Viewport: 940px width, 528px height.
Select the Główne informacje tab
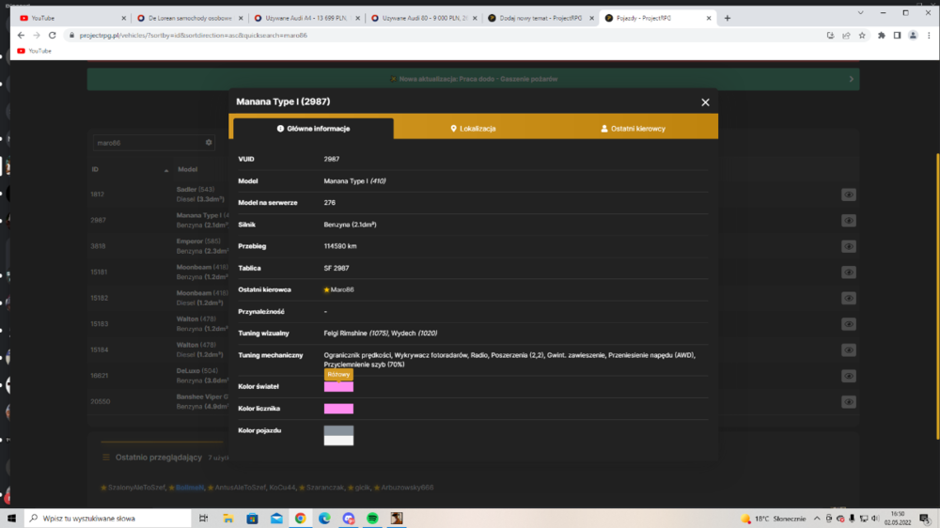[x=313, y=129]
